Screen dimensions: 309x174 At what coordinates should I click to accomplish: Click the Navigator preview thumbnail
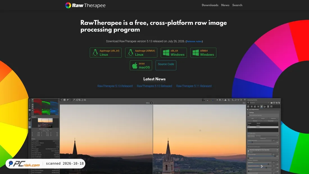45,123
